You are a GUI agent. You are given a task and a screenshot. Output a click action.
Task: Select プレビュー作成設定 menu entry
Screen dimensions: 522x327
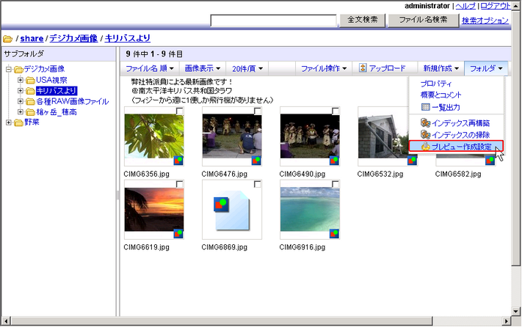(x=456, y=147)
